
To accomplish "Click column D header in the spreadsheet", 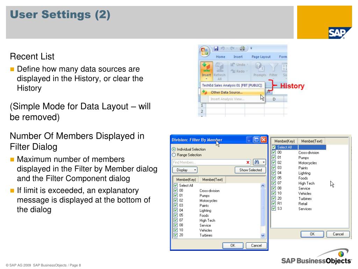I will click(274, 99).
